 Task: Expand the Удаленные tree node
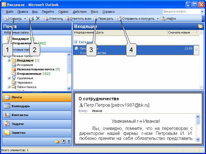click(9, 78)
